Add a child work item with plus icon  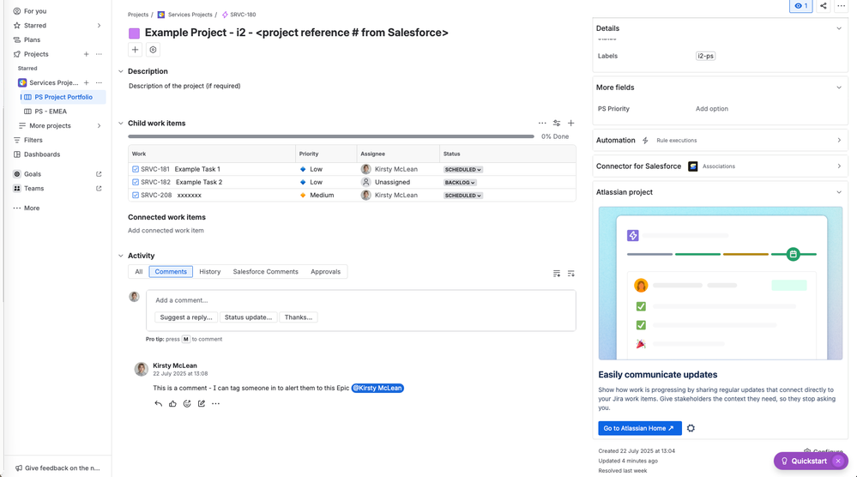click(571, 124)
